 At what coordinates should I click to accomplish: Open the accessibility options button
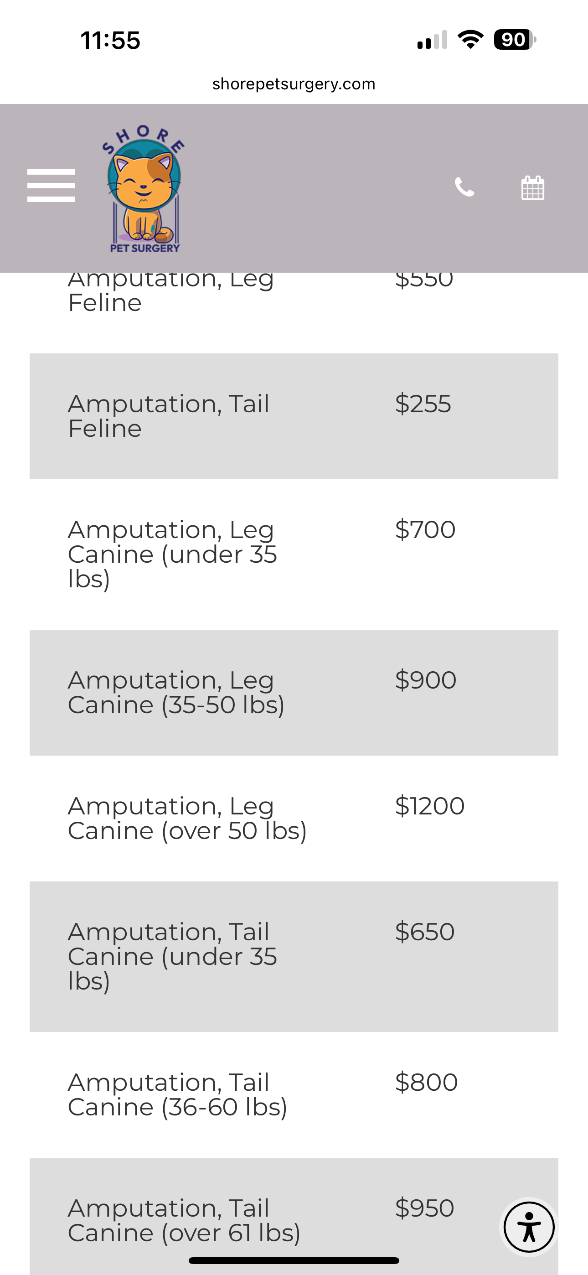tap(529, 1227)
